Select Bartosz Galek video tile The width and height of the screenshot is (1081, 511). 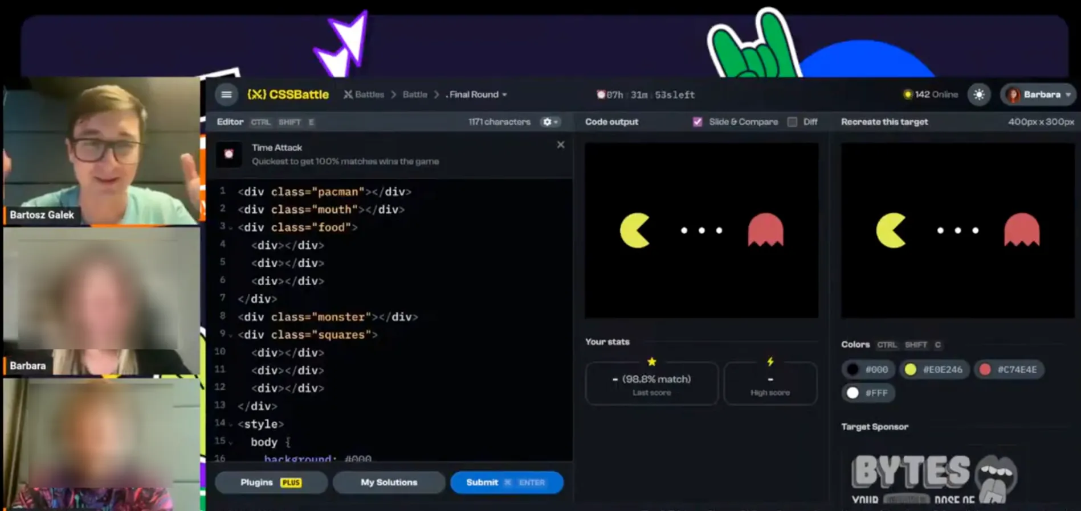[102, 151]
